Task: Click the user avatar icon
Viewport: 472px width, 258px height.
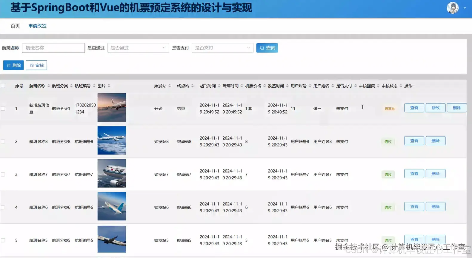Action: click(452, 8)
